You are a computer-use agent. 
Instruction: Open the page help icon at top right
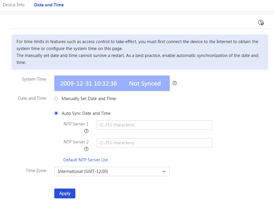261,22
